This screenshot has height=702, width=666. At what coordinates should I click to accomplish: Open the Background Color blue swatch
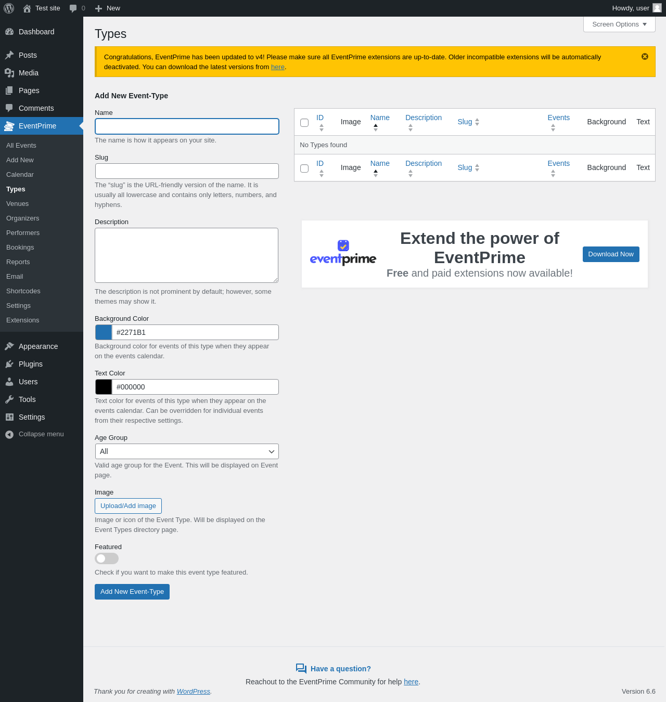[x=104, y=332]
